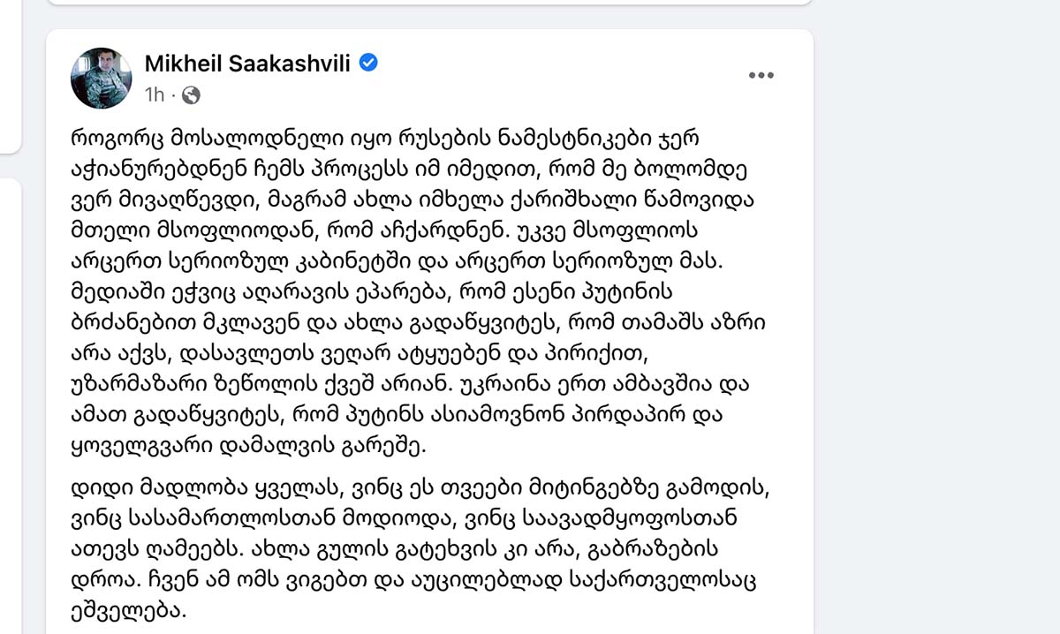
Task: Open the three-dot post options menu
Action: pos(761,76)
